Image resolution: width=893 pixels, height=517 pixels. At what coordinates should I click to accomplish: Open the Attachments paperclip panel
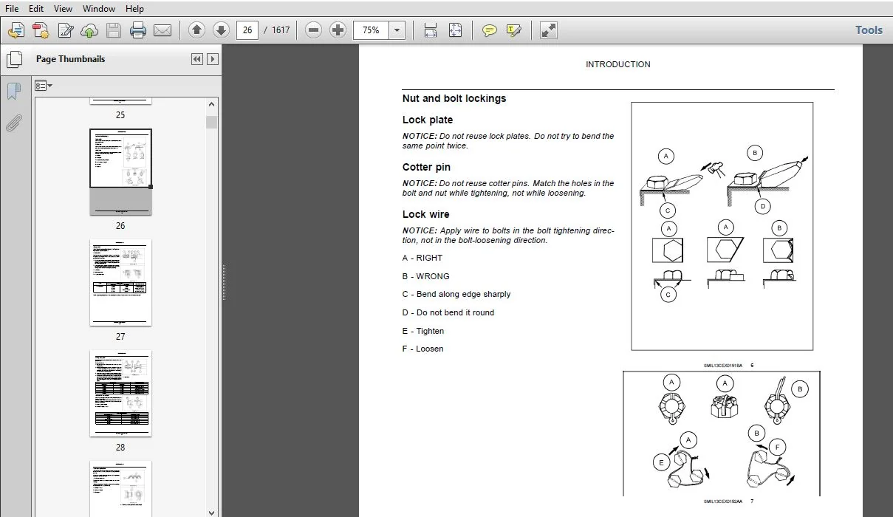(13, 123)
